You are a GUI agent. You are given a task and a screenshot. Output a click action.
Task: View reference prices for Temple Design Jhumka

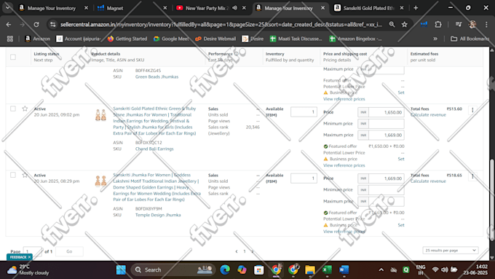point(344,232)
